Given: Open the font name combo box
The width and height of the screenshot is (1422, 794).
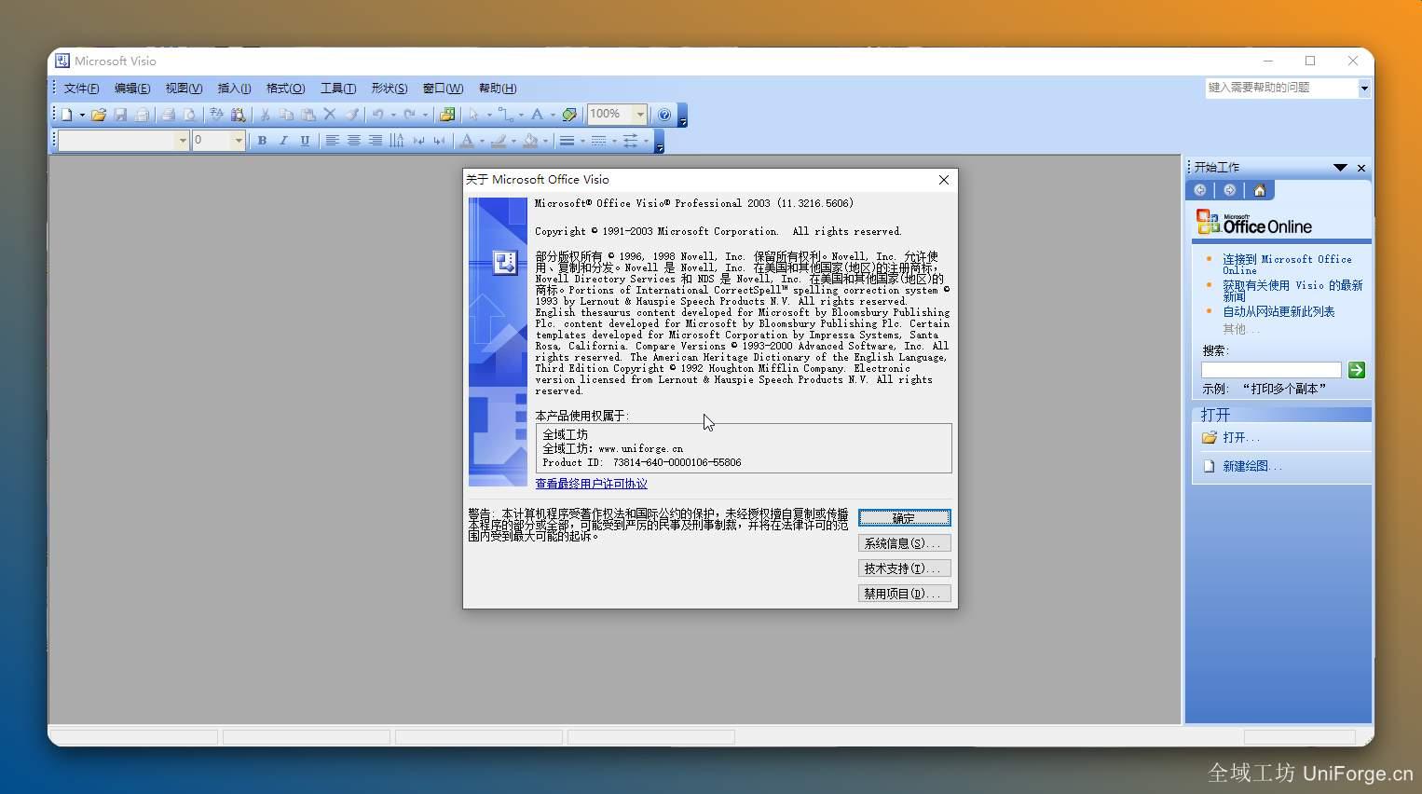Looking at the screenshot, I should [x=183, y=141].
